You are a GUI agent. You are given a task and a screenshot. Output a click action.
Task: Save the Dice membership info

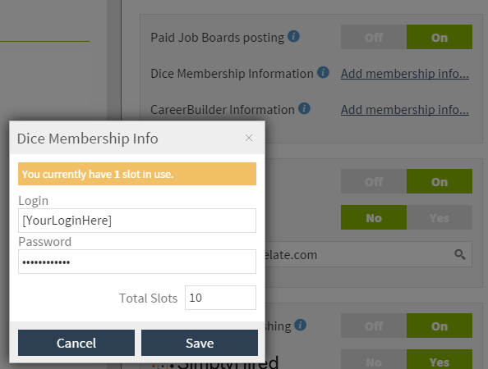[200, 343]
